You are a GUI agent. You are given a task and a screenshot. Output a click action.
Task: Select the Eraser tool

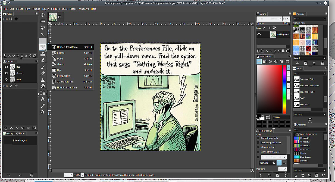coord(43,73)
